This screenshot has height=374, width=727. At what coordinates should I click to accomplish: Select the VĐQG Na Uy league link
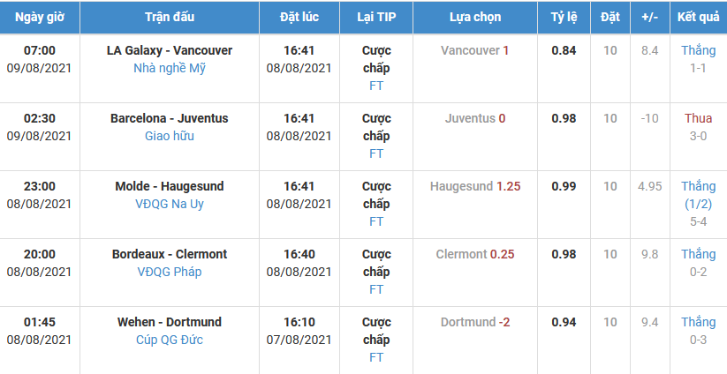tap(169, 204)
